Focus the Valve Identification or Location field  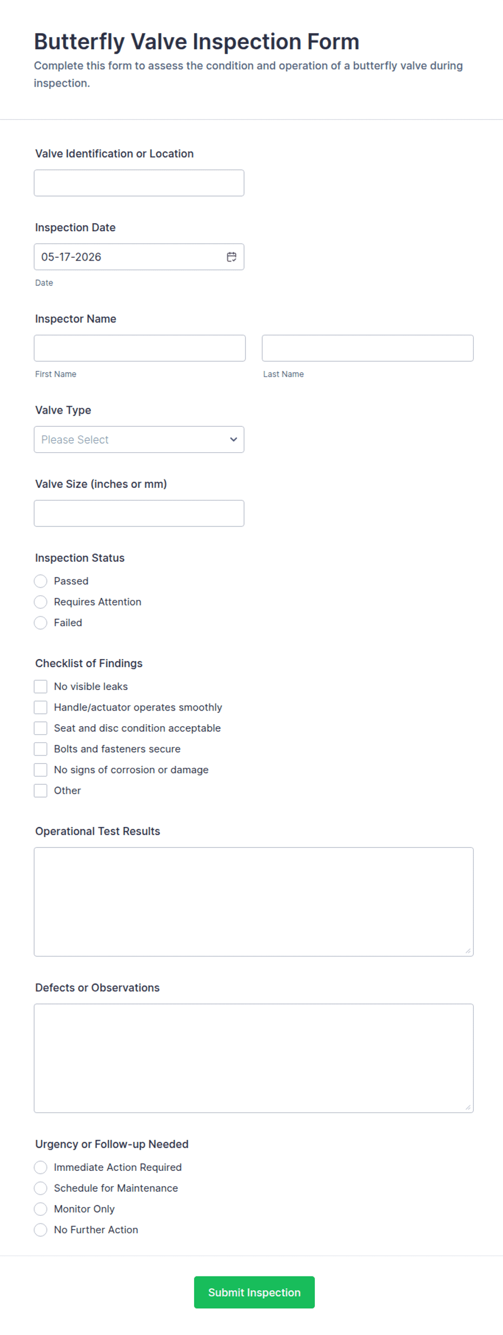pyautogui.click(x=139, y=183)
